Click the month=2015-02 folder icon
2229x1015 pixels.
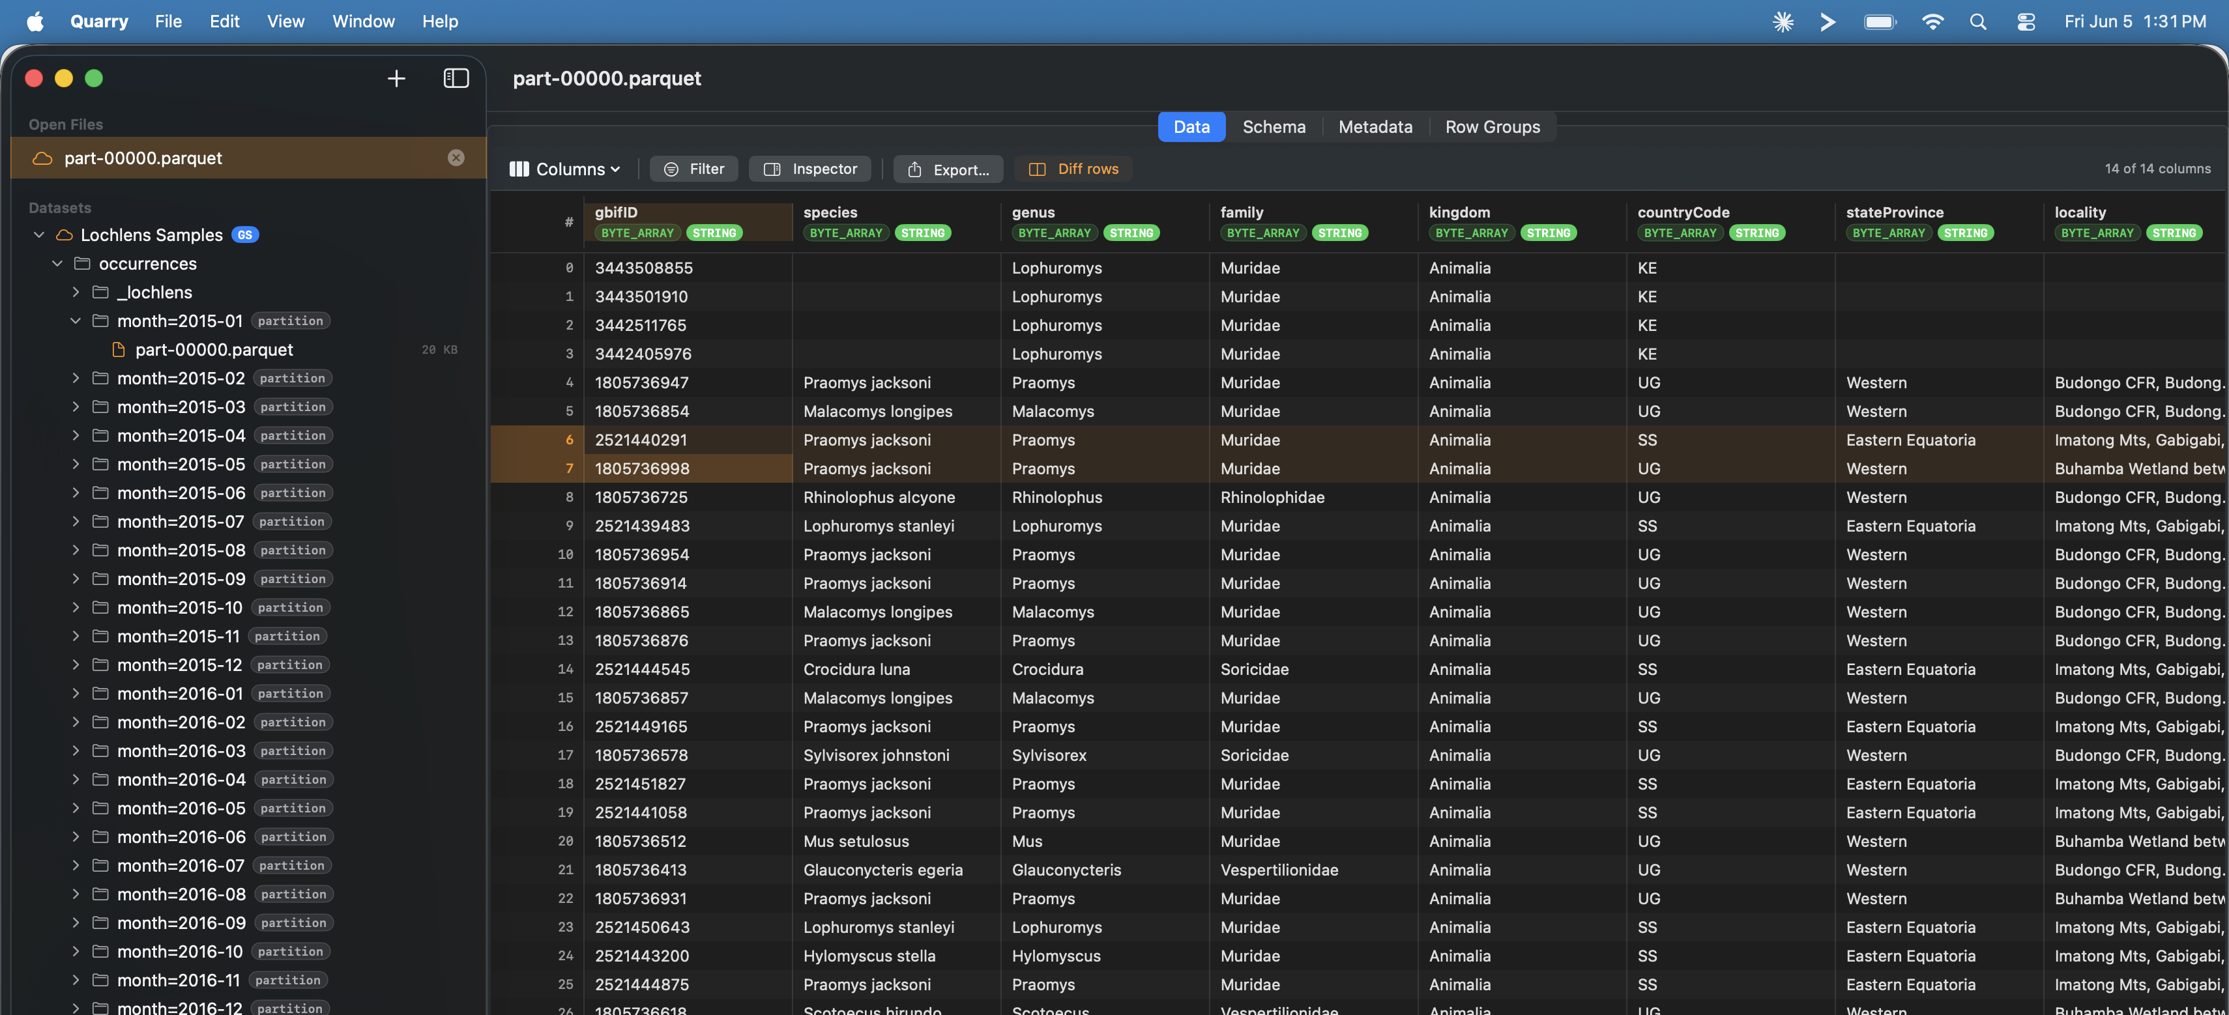(x=100, y=378)
